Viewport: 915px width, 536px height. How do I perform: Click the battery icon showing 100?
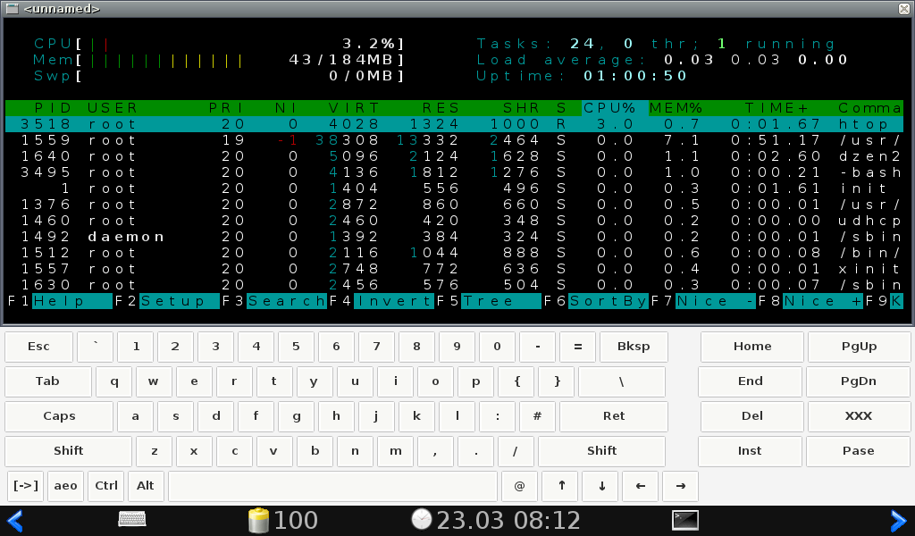click(x=258, y=520)
